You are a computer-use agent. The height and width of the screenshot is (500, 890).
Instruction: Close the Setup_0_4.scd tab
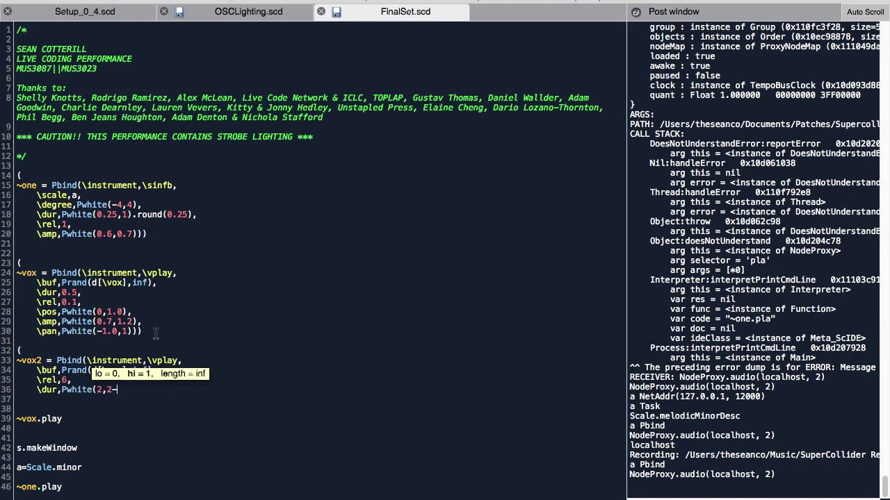[x=8, y=12]
